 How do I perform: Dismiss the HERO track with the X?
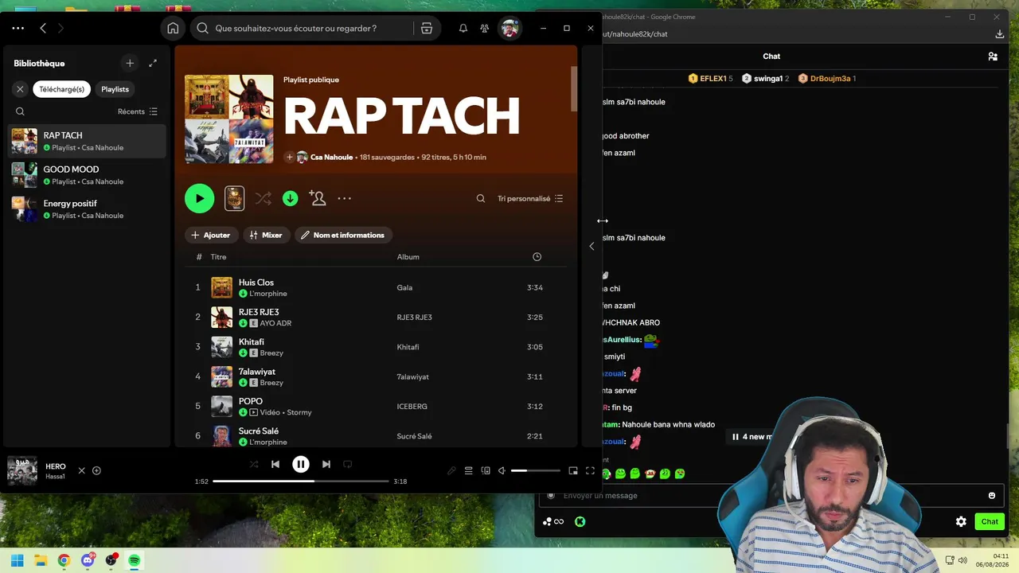[81, 470]
